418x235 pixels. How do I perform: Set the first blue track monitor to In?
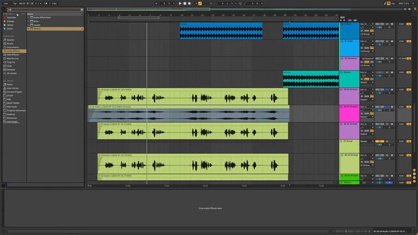(x=362, y=31)
